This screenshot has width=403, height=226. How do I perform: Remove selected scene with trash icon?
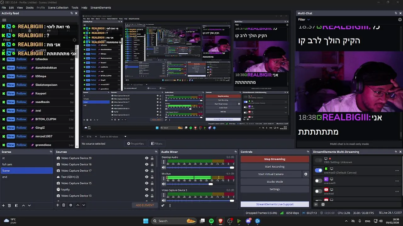(x=9, y=205)
